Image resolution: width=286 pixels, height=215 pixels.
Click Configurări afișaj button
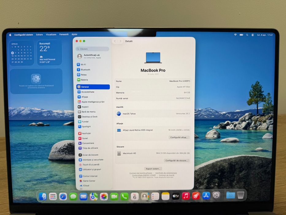pyautogui.click(x=179, y=137)
